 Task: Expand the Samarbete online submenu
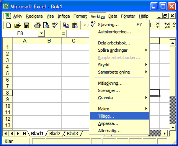pyautogui.click(x=119, y=72)
